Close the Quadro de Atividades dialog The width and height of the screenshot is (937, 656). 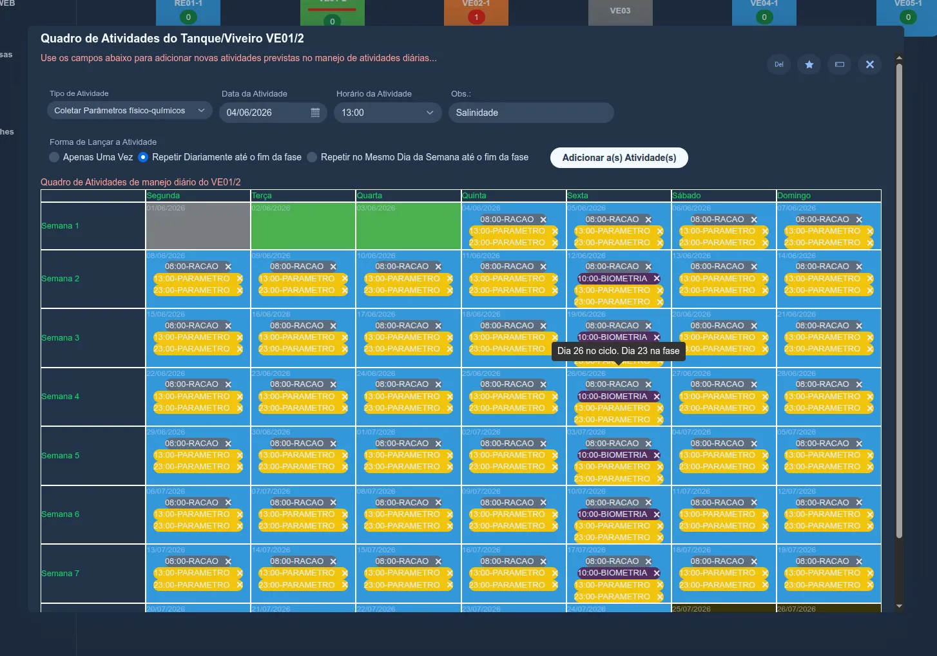click(x=870, y=64)
